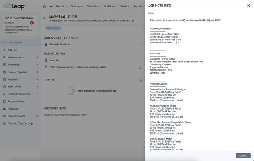Open the Tools dropdown menu
Screen dimensions: 254x161
pyautogui.click(x=125, y=6)
